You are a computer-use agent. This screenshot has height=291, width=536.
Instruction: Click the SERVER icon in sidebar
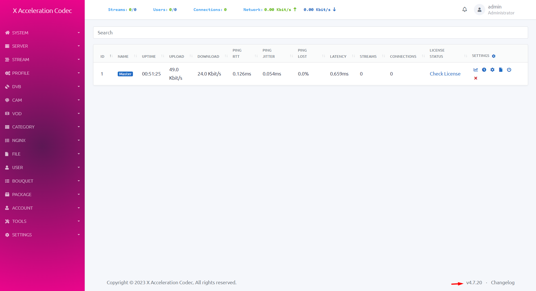(7, 46)
